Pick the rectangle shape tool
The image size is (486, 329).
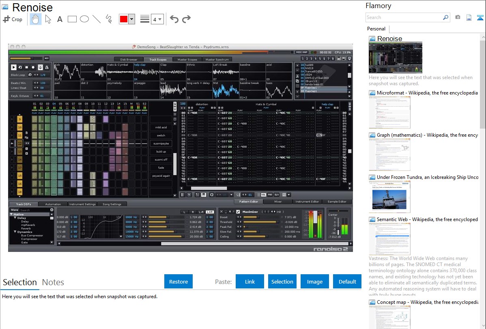72,19
